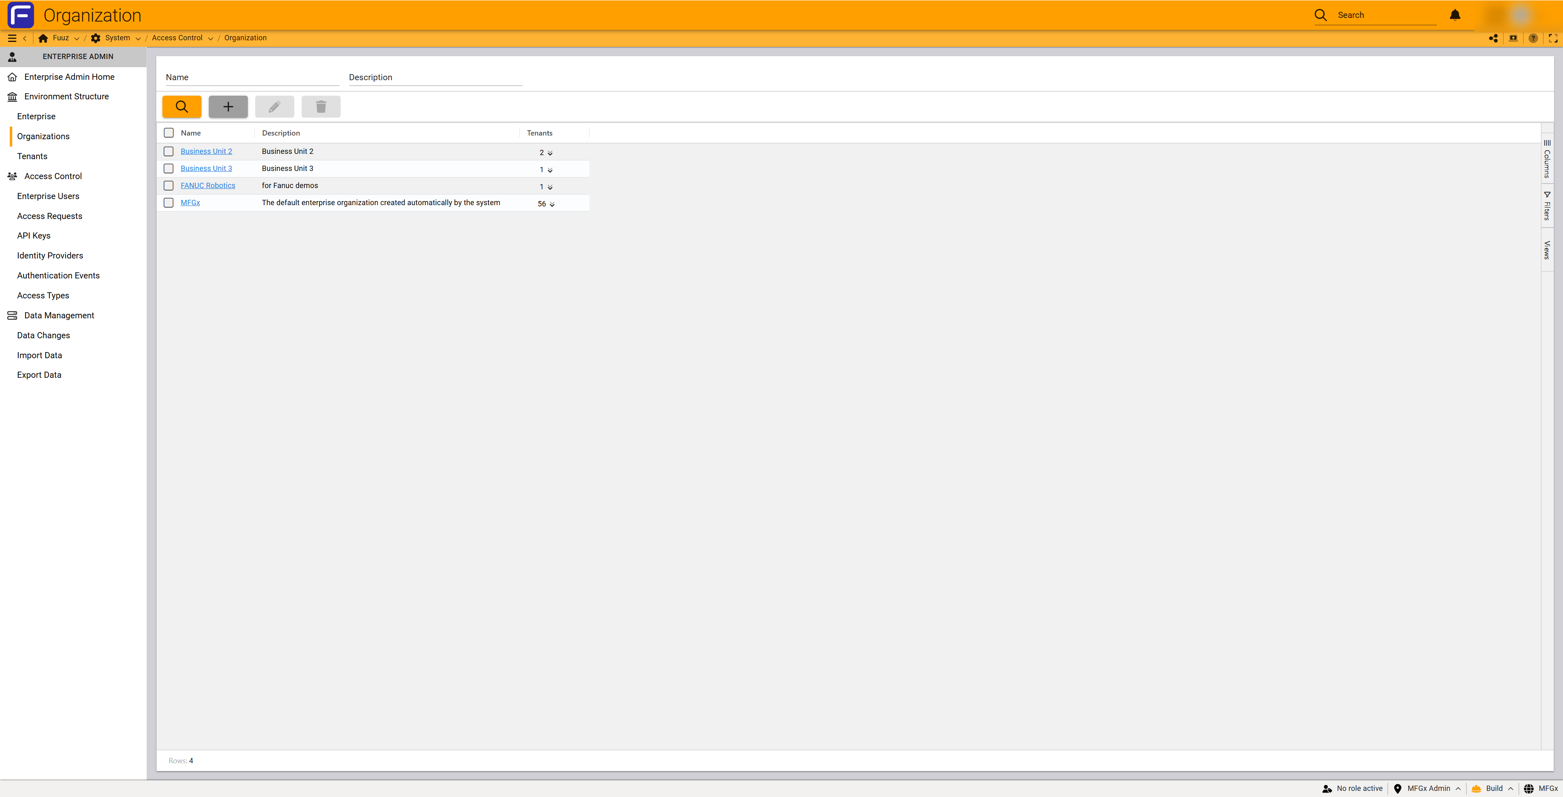Click the Organization breadcrumb link
The height and width of the screenshot is (797, 1563).
(245, 37)
